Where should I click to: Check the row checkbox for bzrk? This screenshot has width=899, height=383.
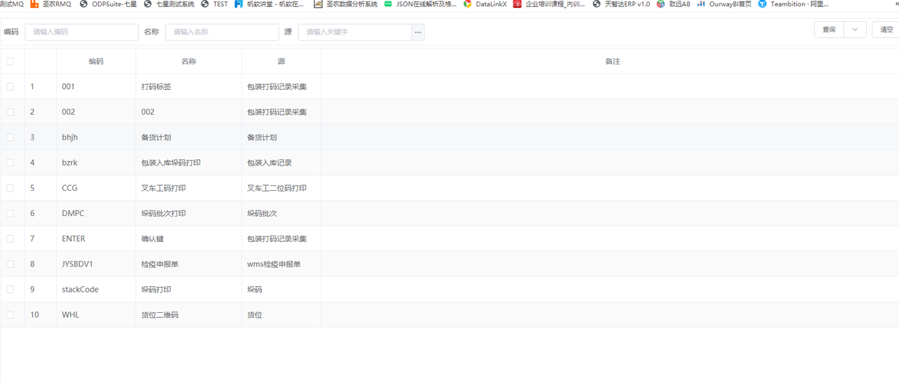[x=10, y=163]
